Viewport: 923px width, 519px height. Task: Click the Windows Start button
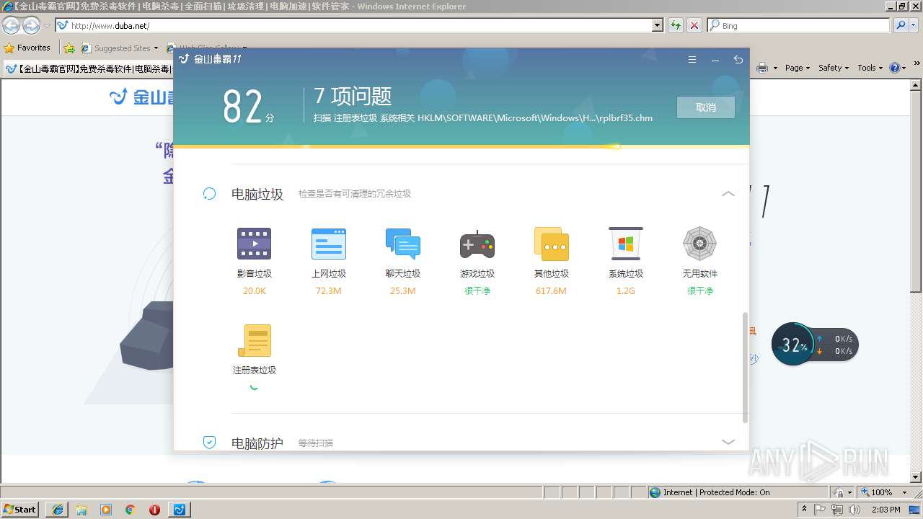19,510
